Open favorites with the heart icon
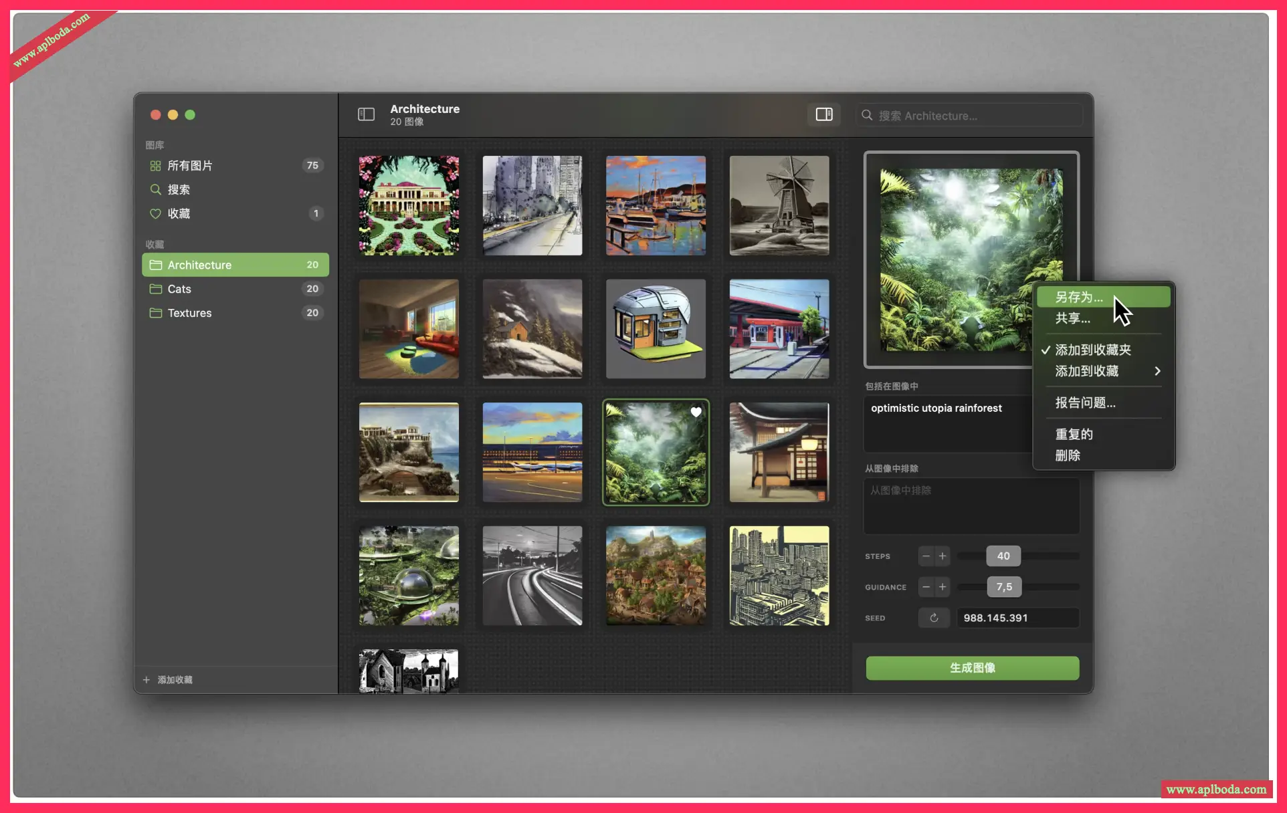This screenshot has height=813, width=1287. point(178,214)
